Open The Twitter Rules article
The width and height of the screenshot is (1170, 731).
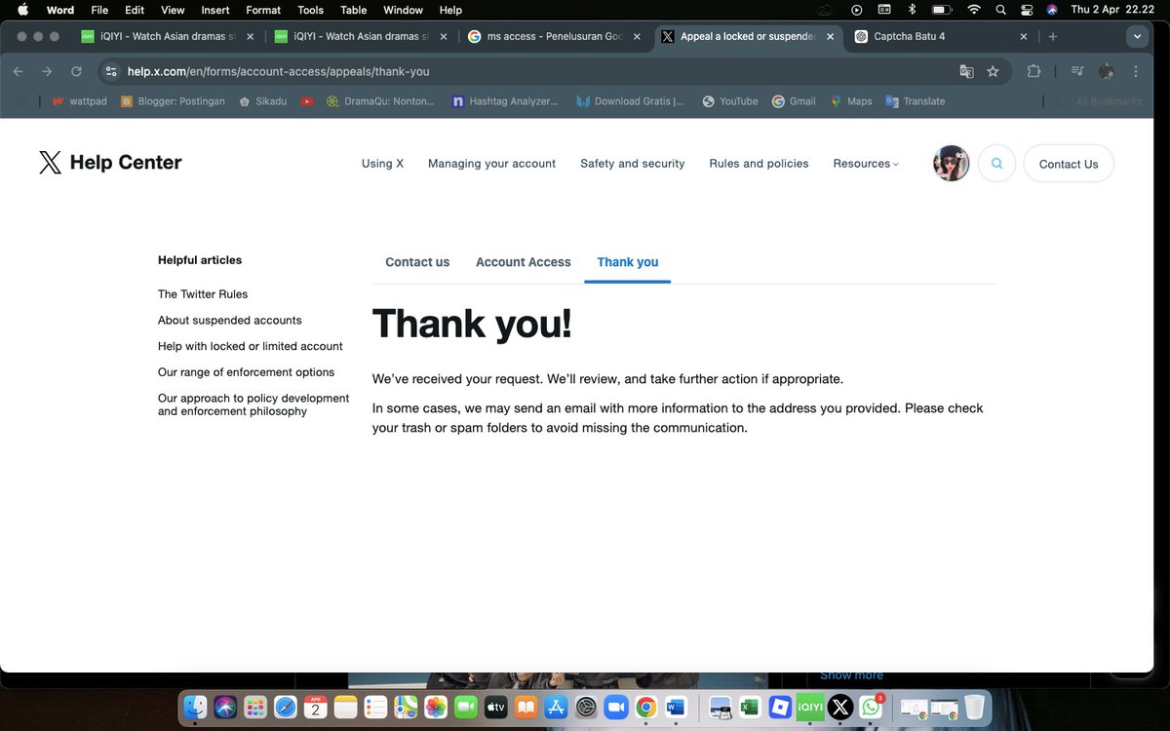[x=203, y=294]
